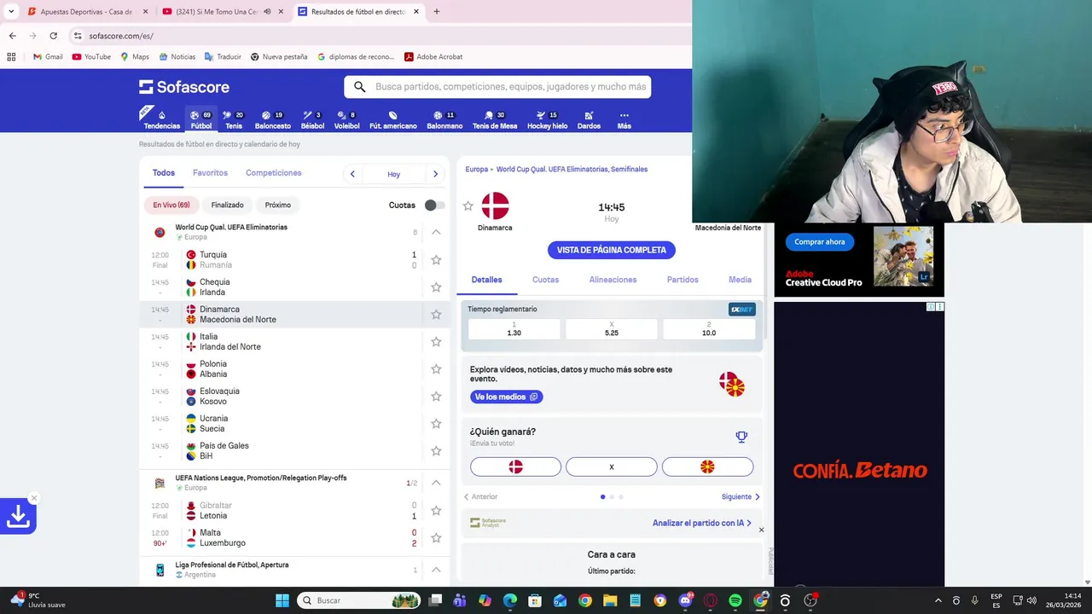The height and width of the screenshot is (614, 1092).
Task: Toggle the Cuotas odds switch
Action: (434, 205)
